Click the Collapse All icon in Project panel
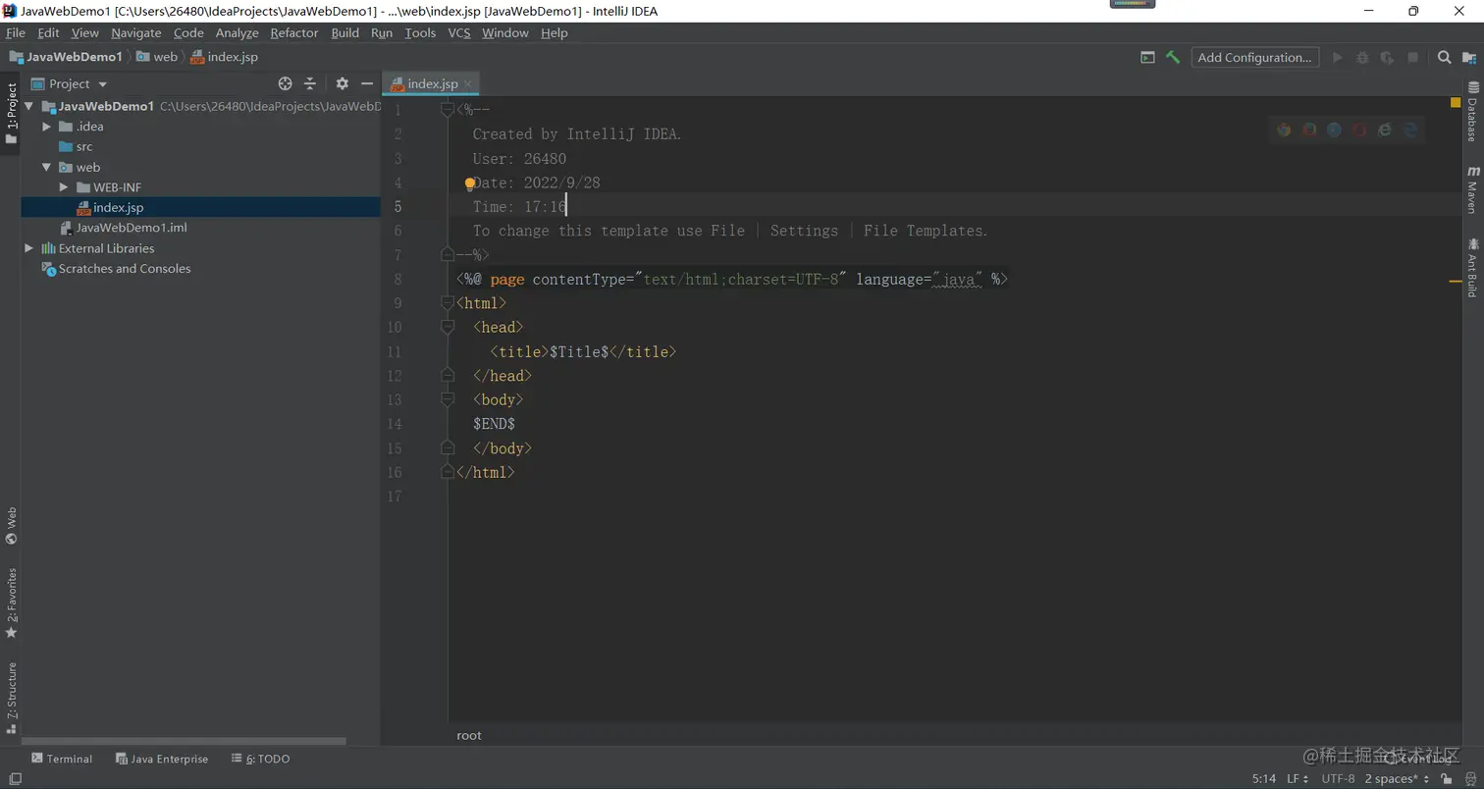The width and height of the screenshot is (1484, 789). 310,83
